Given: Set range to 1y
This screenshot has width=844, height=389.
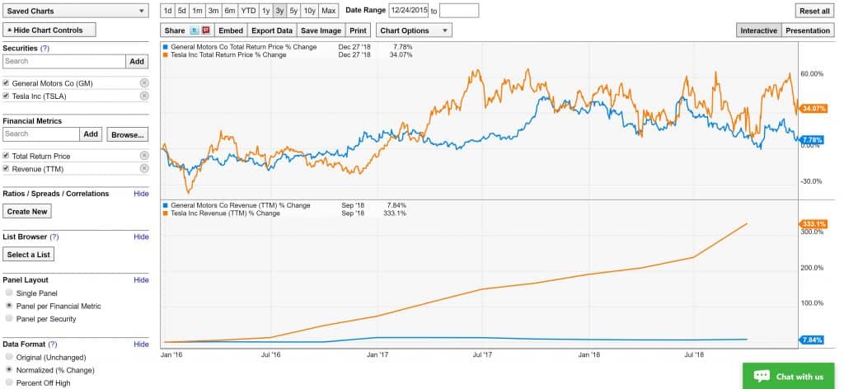Looking at the screenshot, I should pos(266,11).
